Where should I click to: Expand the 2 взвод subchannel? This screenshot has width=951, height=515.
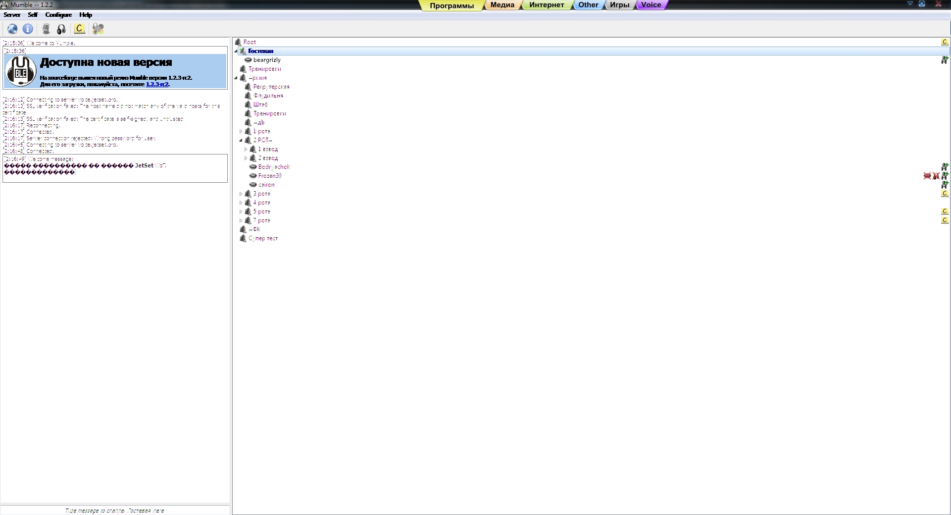tap(246, 158)
